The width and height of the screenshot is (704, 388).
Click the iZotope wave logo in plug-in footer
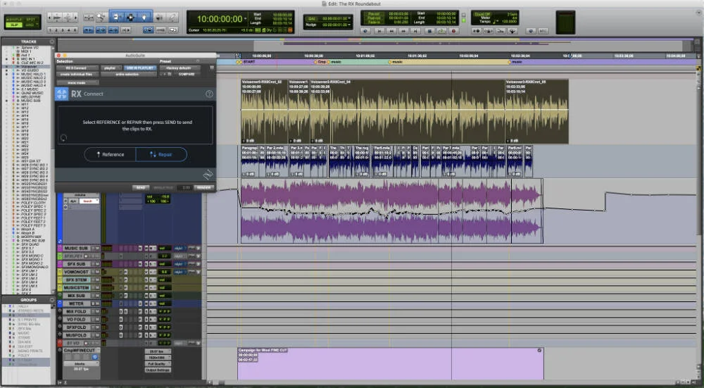pyautogui.click(x=208, y=174)
